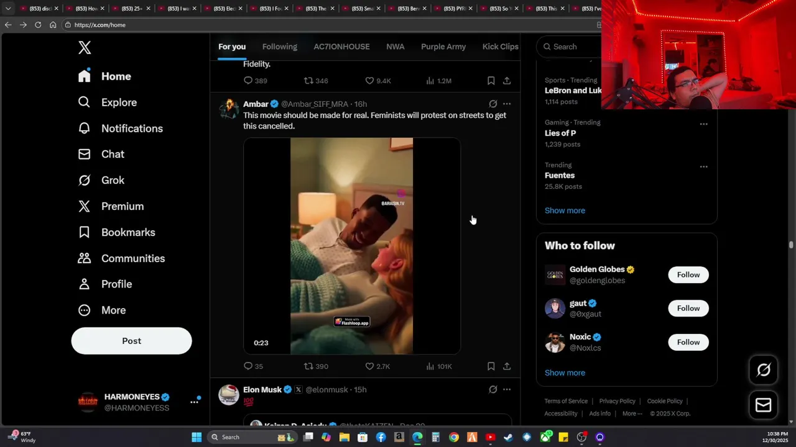Open Bookmarks from the sidebar

pos(116,232)
